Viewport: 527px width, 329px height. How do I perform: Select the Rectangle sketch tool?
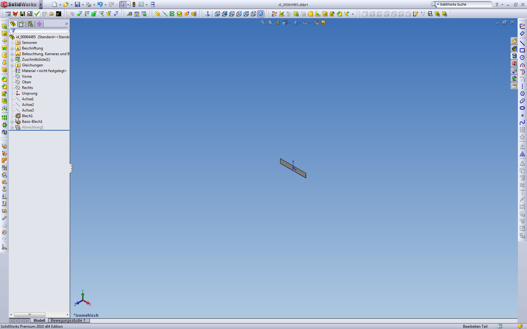tap(522, 50)
